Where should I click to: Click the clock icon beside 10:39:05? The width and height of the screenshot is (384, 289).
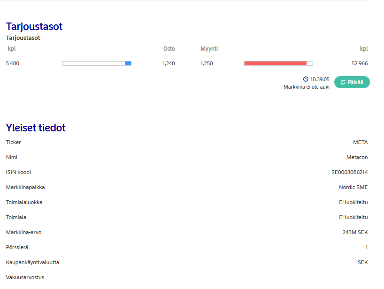306,79
